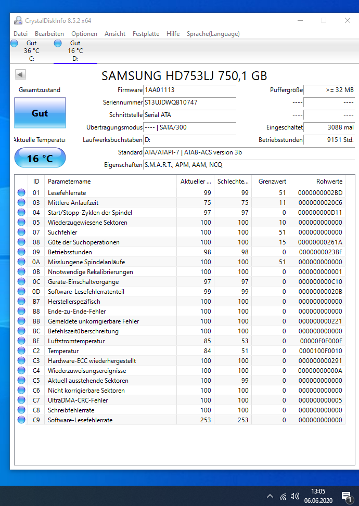Viewport: 359px width, 506px height.
Task: Click status icon of Start/Stopp-Zyklen der Spindel
Action: (21, 212)
